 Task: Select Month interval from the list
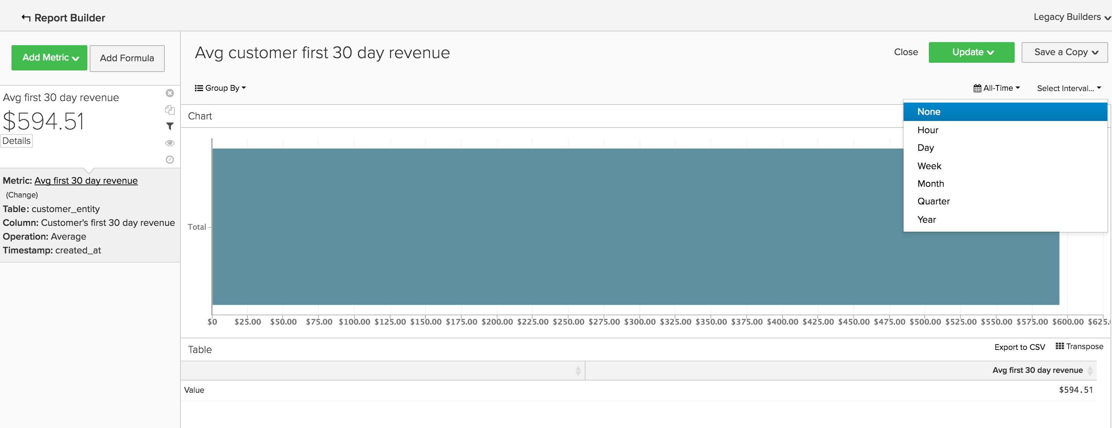pyautogui.click(x=930, y=183)
